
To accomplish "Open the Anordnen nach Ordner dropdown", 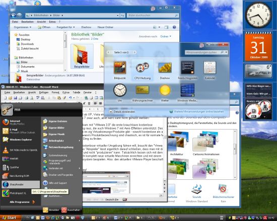I will tap(166, 36).
